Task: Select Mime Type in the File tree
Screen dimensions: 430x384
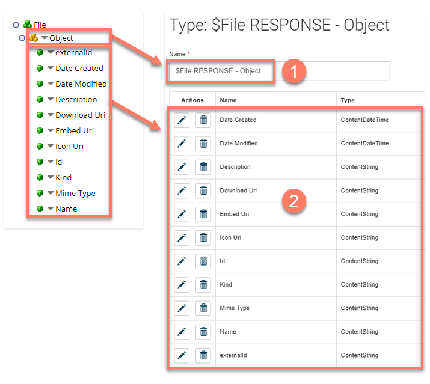Action: click(75, 194)
